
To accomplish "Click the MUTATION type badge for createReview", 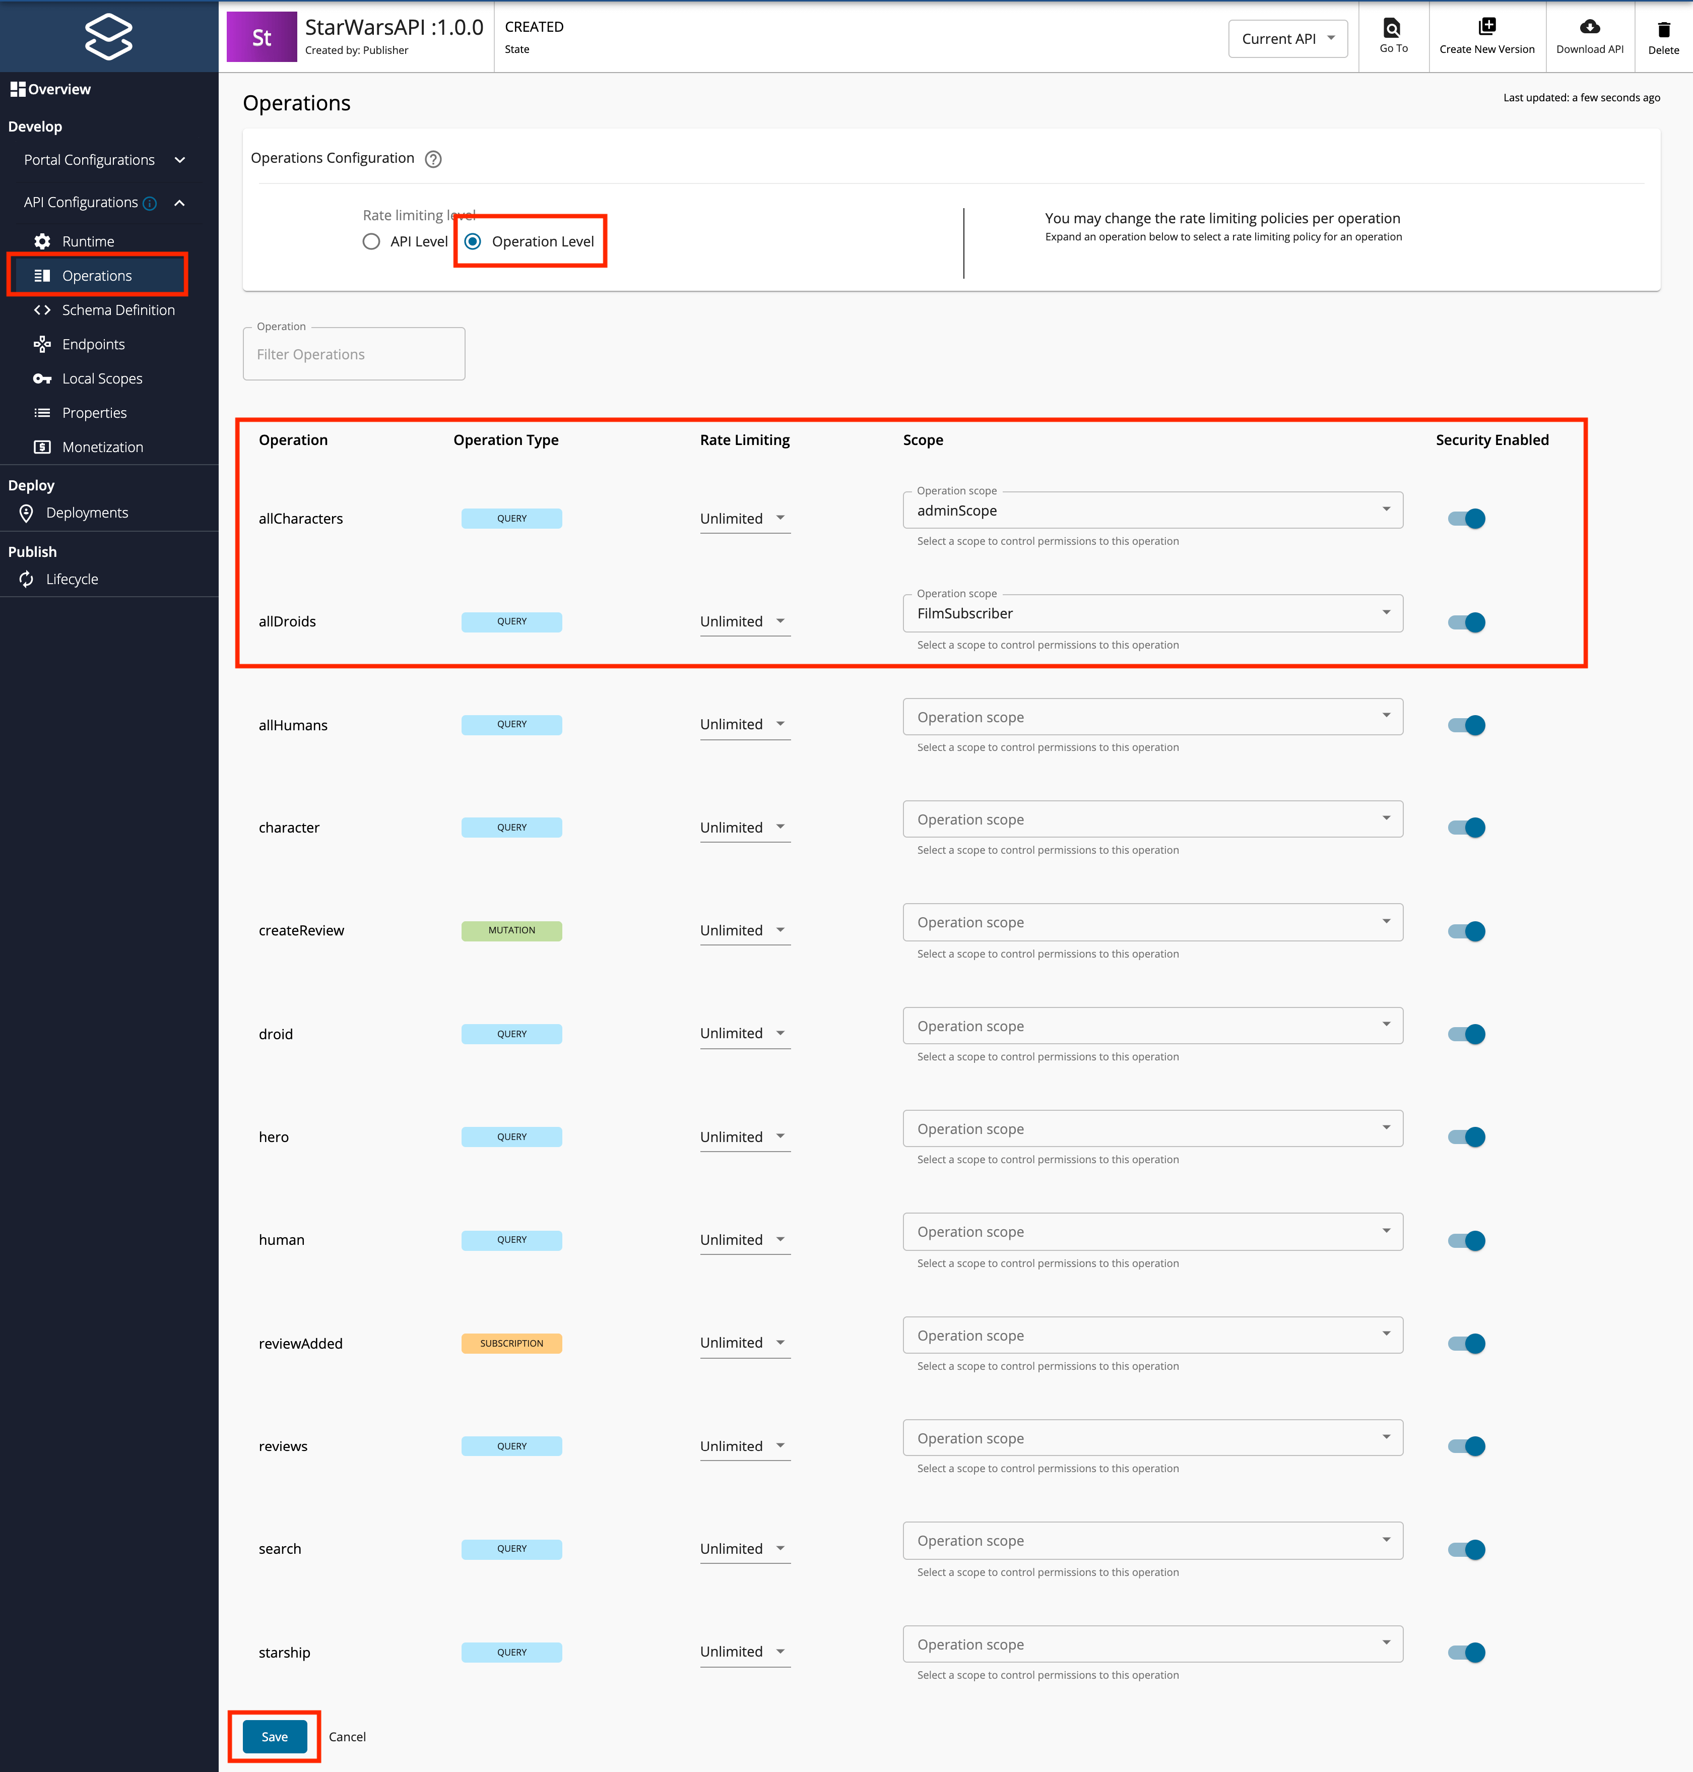I will [512, 931].
